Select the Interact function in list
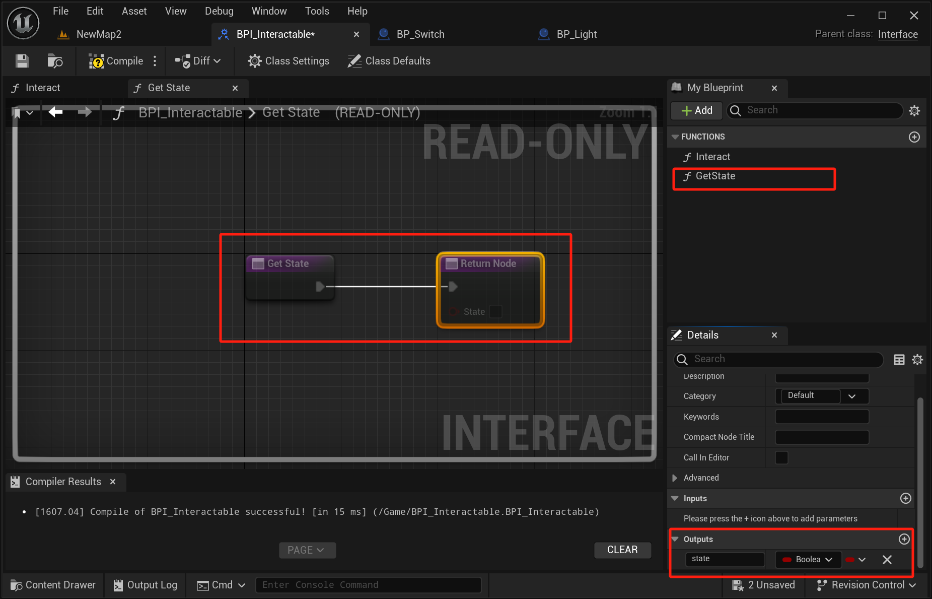Screen dimensions: 932x599 [x=712, y=157]
